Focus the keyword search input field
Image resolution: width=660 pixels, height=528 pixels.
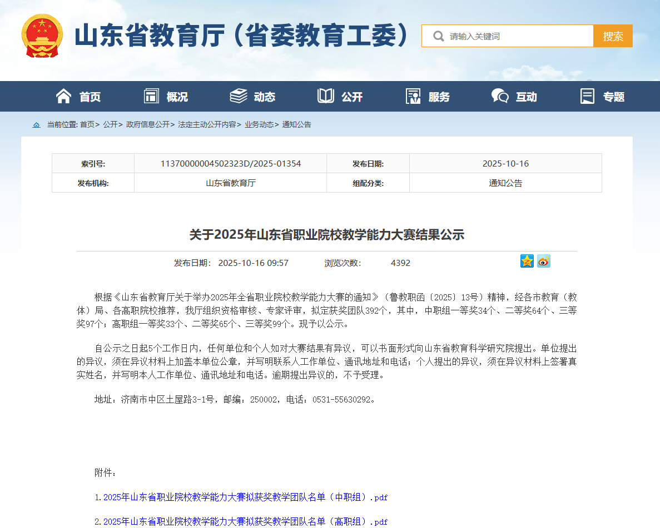(517, 36)
